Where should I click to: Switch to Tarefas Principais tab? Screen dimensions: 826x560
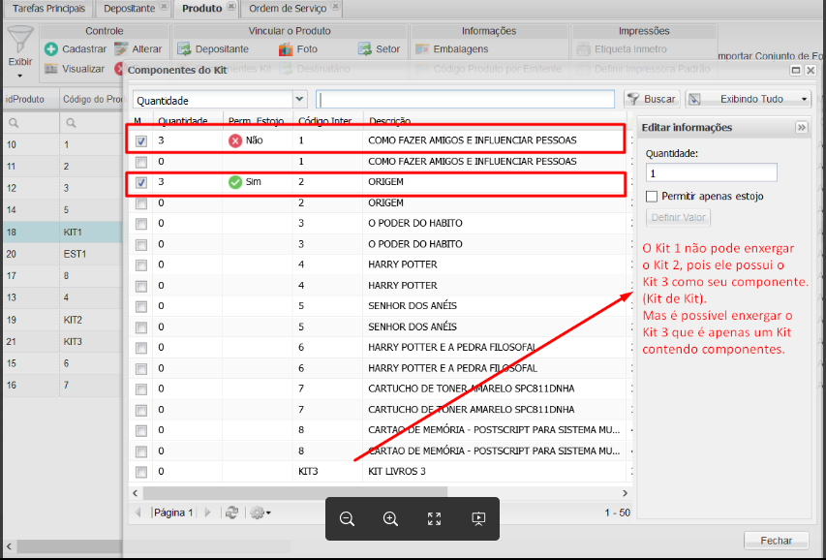point(48,9)
